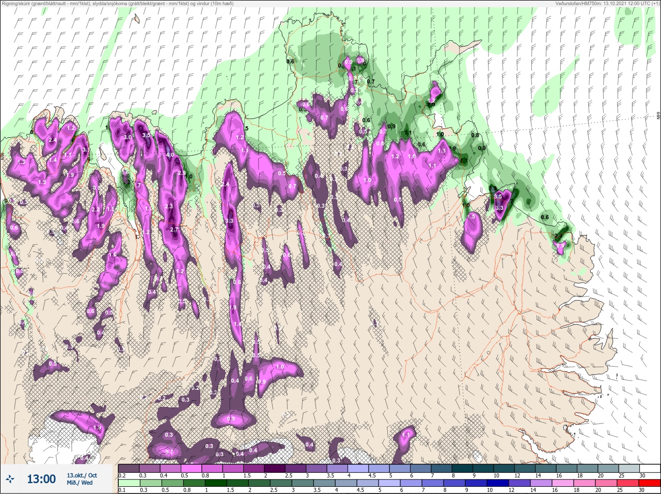Click the 4.0 precipitation value on the map
This screenshot has height=494, width=661.
tap(170, 155)
